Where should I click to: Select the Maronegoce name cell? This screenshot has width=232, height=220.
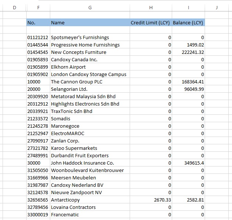coord(90,126)
